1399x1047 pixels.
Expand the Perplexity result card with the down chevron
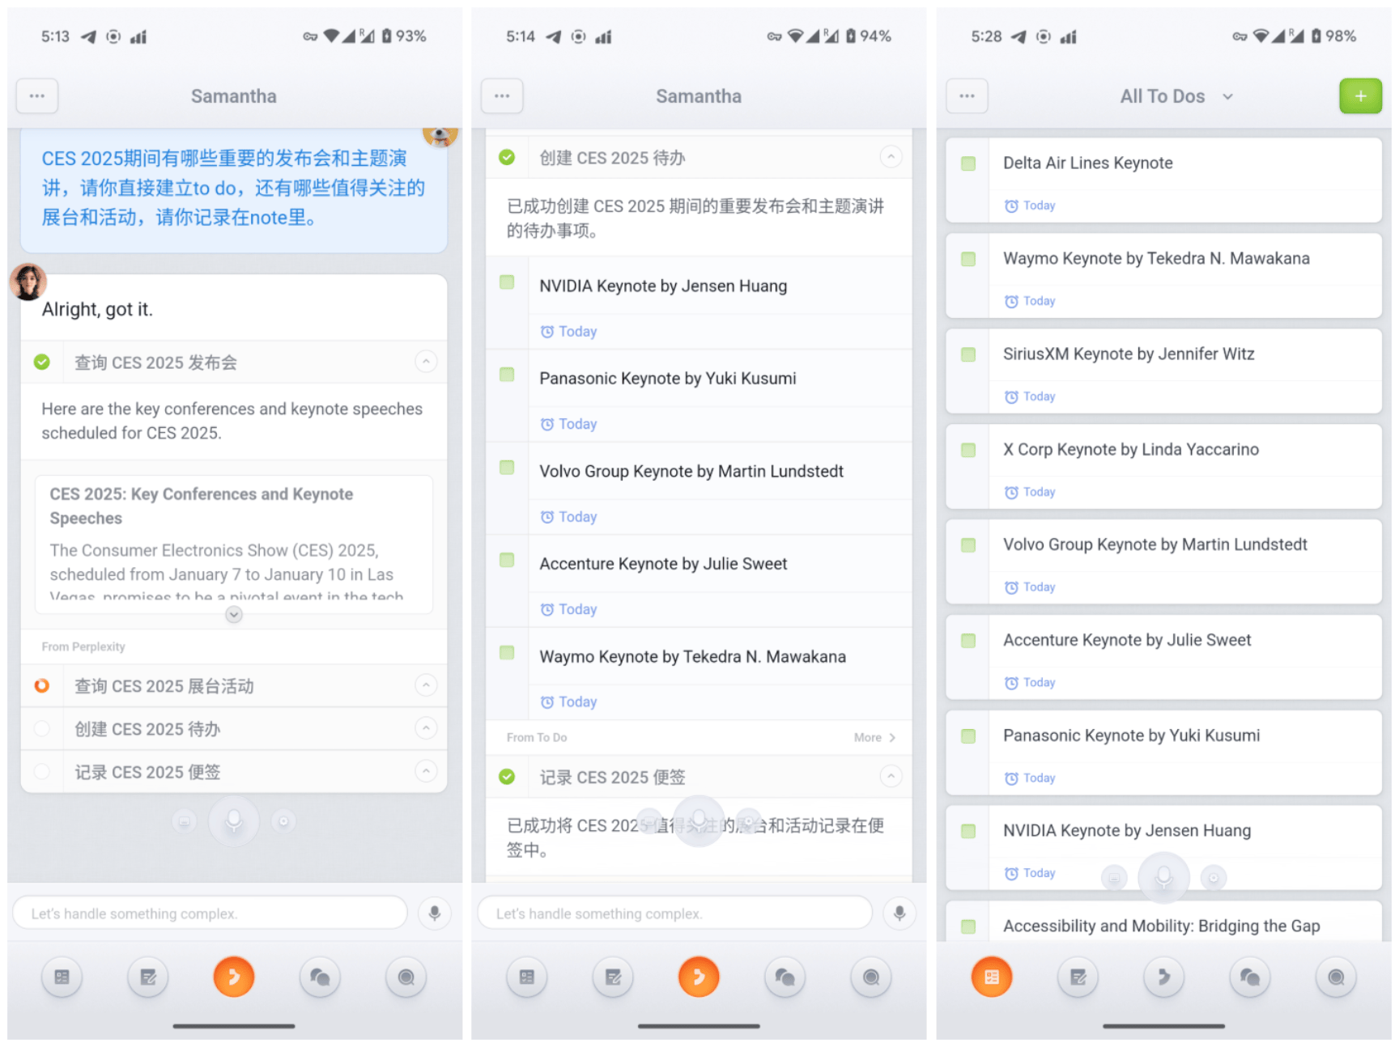coord(234,615)
